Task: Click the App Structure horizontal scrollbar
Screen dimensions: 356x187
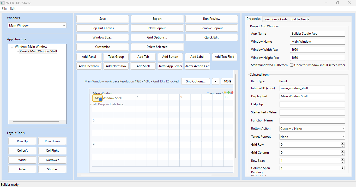Action: click(x=36, y=122)
